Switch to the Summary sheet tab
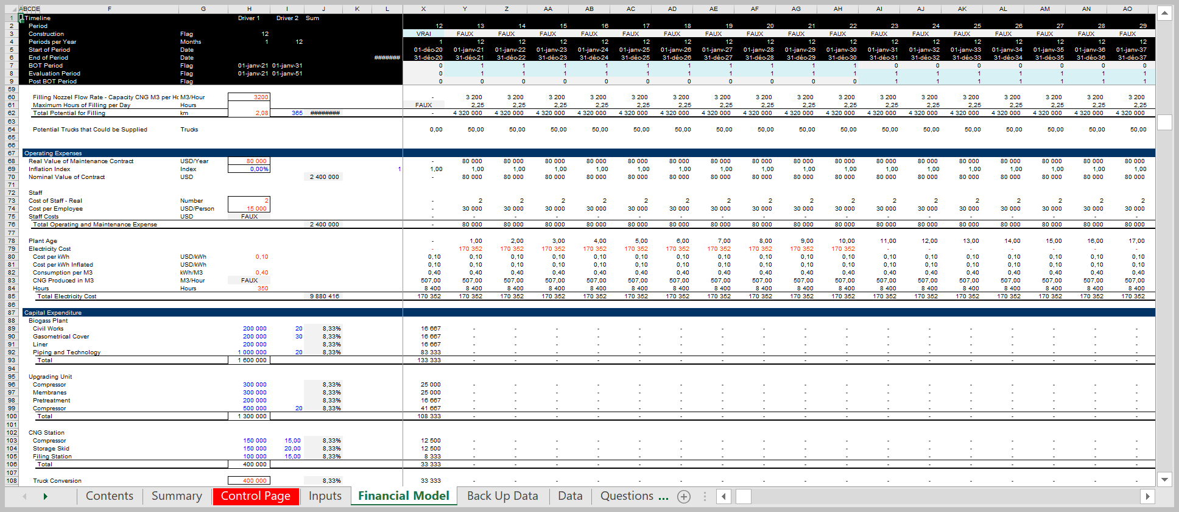This screenshot has width=1179, height=512. pyautogui.click(x=177, y=496)
